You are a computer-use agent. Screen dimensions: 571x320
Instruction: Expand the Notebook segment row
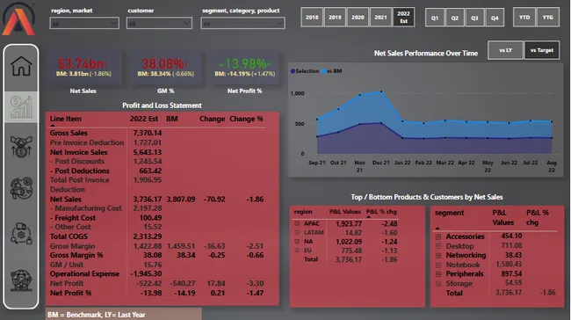pos(438,265)
